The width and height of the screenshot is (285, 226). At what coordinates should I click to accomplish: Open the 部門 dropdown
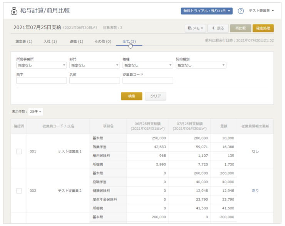coord(94,65)
